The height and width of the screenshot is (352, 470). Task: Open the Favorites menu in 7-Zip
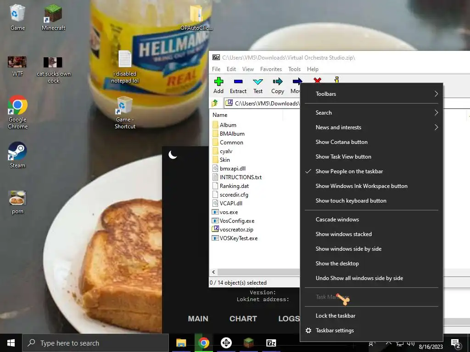point(271,69)
